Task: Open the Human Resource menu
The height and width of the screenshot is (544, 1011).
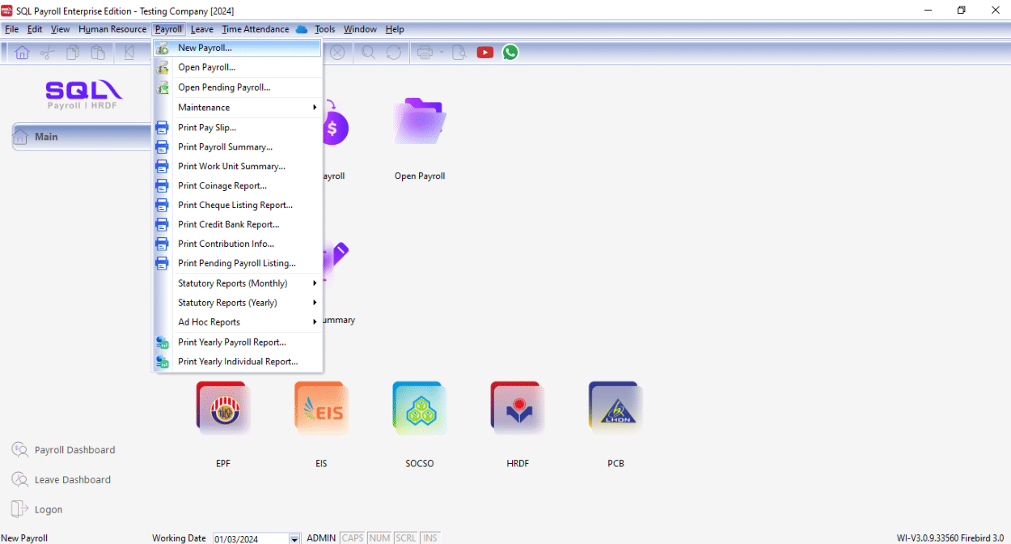Action: (x=112, y=28)
